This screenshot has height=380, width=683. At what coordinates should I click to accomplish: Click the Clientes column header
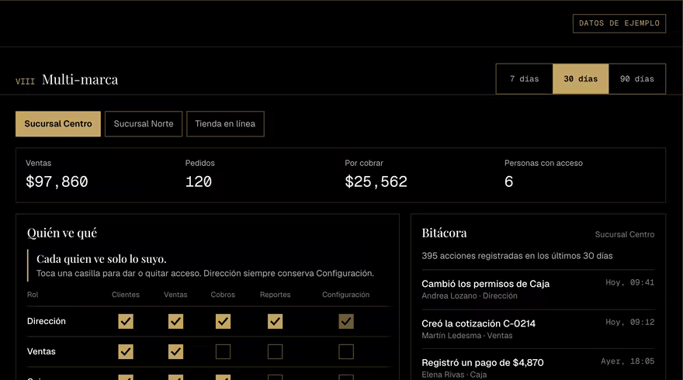click(x=126, y=295)
